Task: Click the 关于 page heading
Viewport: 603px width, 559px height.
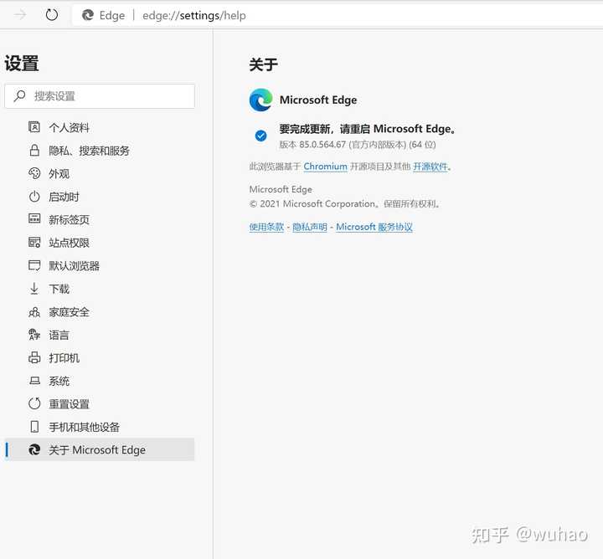Action: tap(263, 64)
